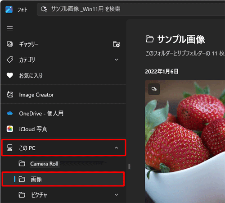
Task: Click the folder image count text
Action: pyautogui.click(x=185, y=53)
